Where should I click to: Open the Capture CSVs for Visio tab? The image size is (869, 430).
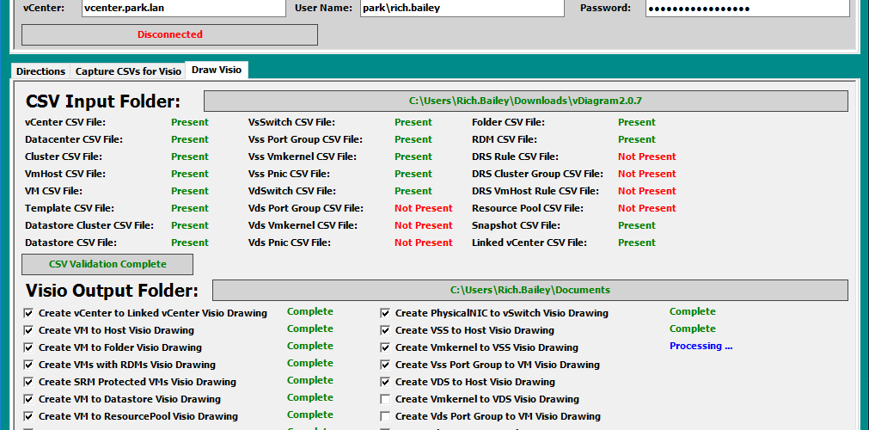click(x=128, y=71)
